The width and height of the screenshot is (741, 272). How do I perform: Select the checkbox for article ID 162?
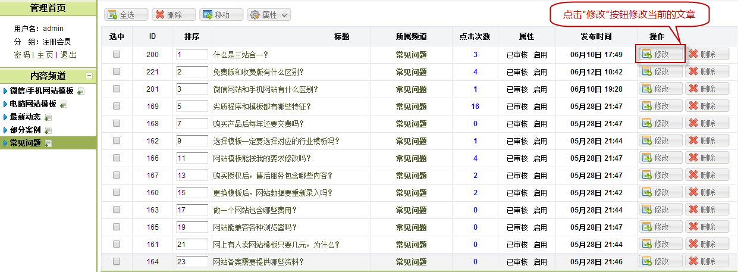click(x=117, y=140)
